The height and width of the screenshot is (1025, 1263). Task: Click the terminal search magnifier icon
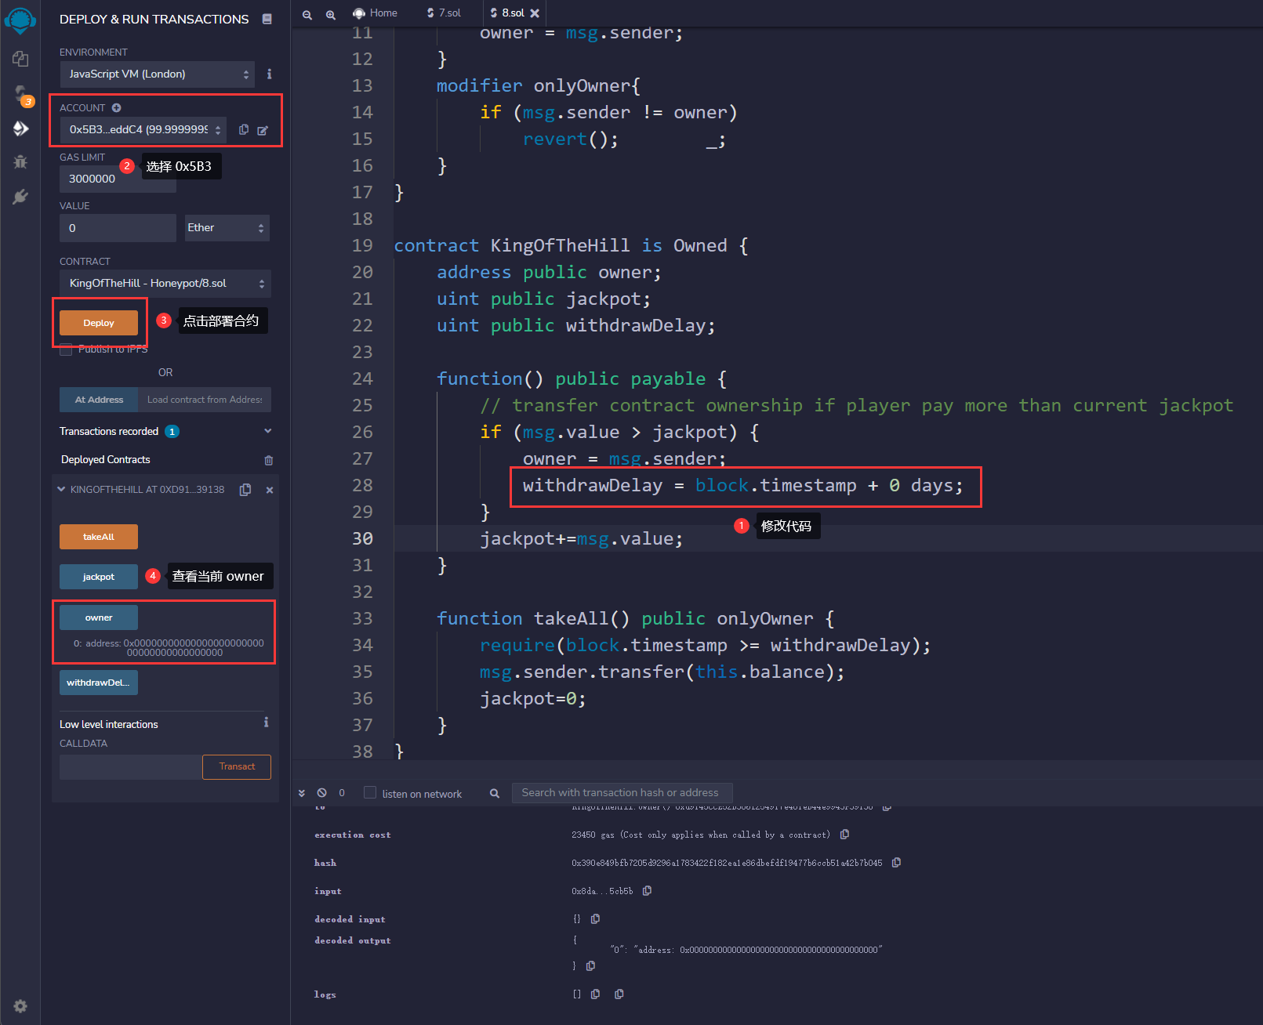[495, 793]
